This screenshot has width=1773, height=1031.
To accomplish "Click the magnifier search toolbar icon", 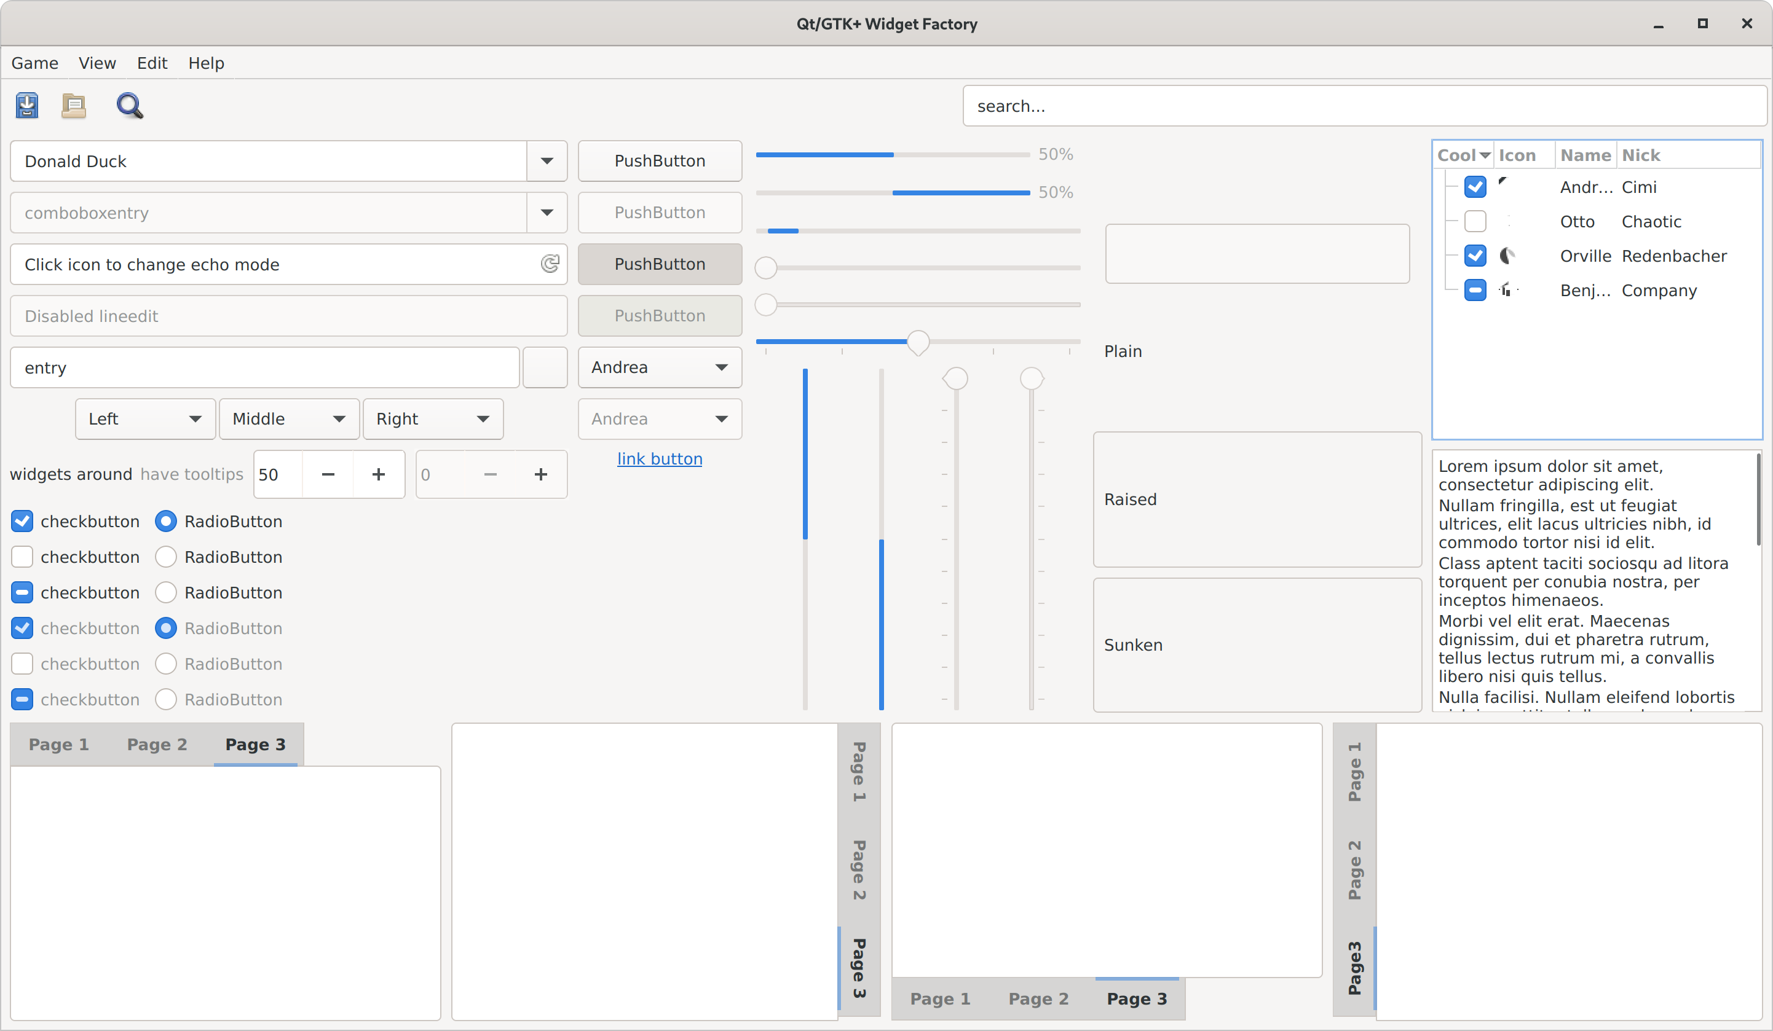I will click(x=130, y=106).
